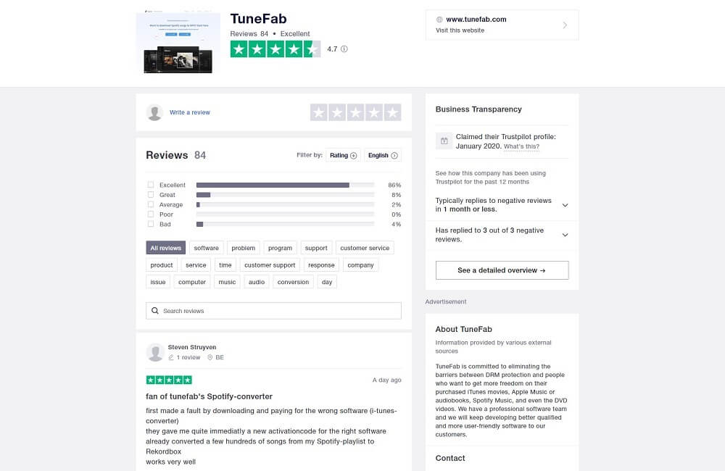
Task: Check the Excellent rating filter checkbox
Action: 151,185
